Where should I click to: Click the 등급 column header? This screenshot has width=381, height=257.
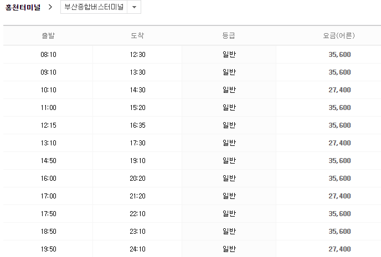click(x=229, y=36)
